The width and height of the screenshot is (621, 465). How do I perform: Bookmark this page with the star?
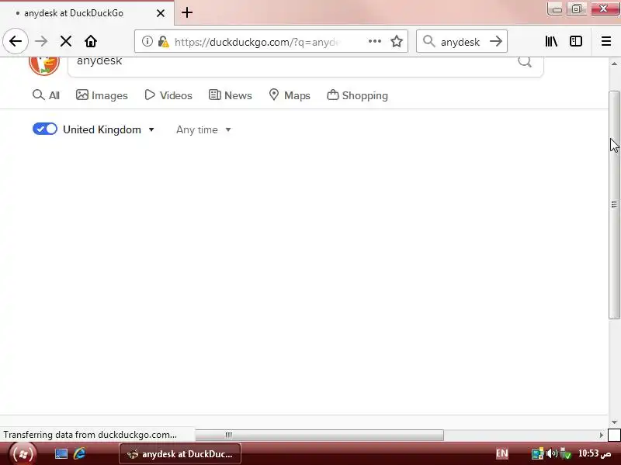[x=397, y=41]
